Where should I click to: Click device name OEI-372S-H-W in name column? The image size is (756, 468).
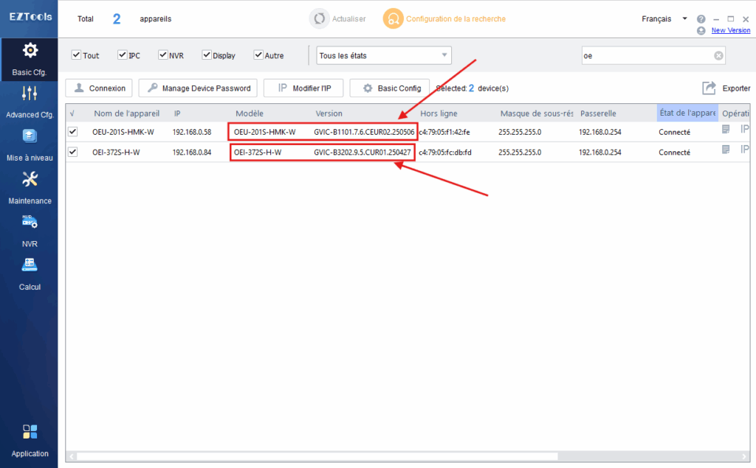pyautogui.click(x=116, y=152)
